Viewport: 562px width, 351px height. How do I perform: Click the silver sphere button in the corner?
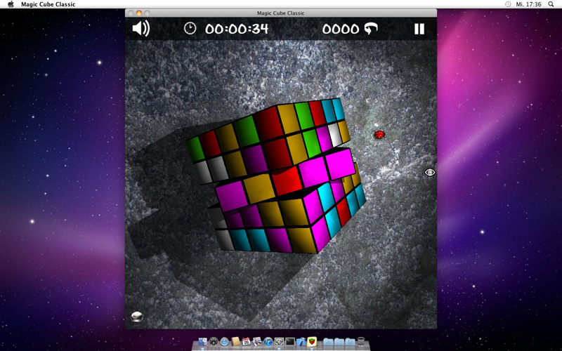137,317
